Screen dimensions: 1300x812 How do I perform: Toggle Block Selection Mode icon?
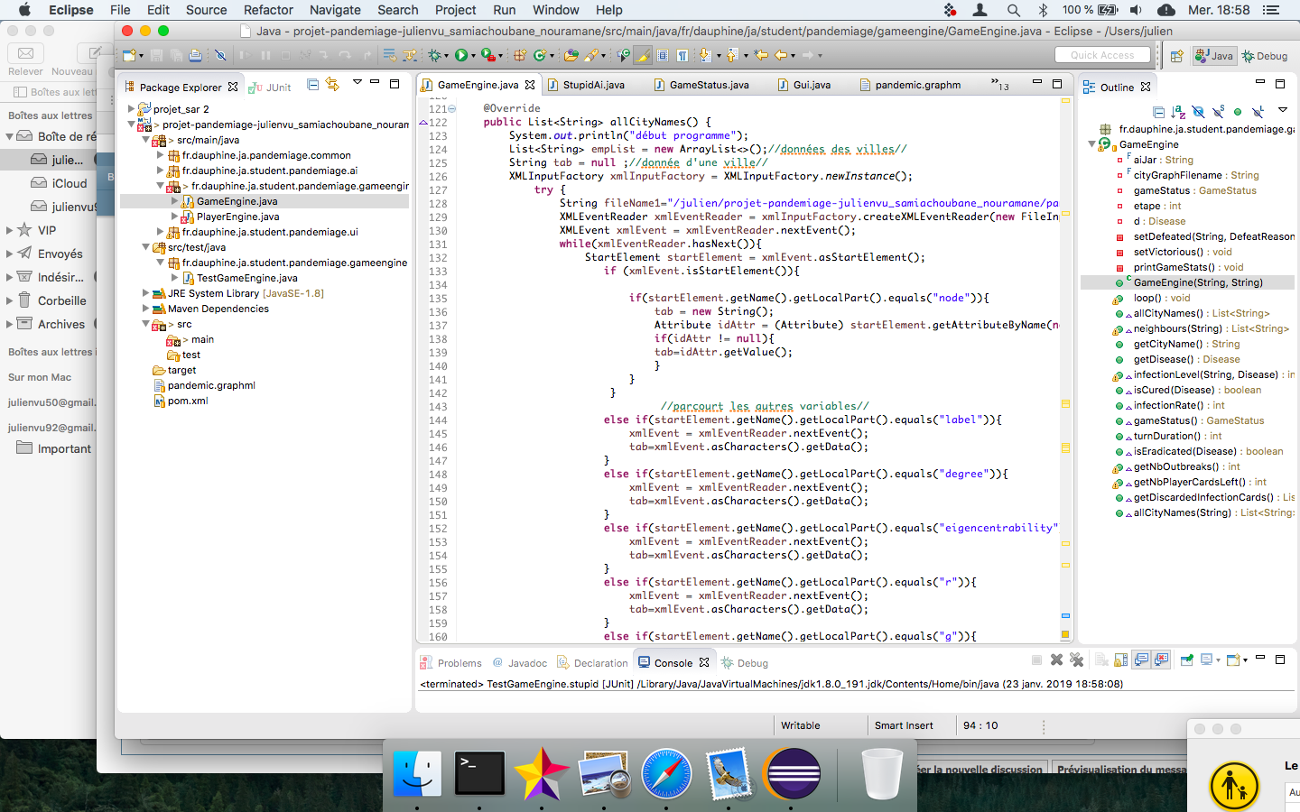pos(662,55)
